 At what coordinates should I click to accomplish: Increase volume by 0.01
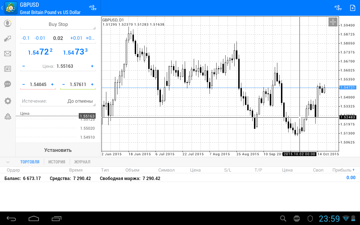pyautogui.click(x=76, y=38)
